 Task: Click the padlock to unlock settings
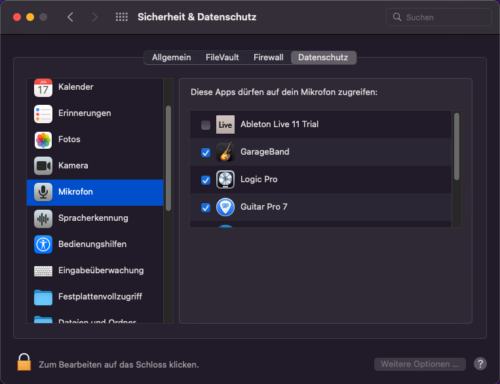24,362
